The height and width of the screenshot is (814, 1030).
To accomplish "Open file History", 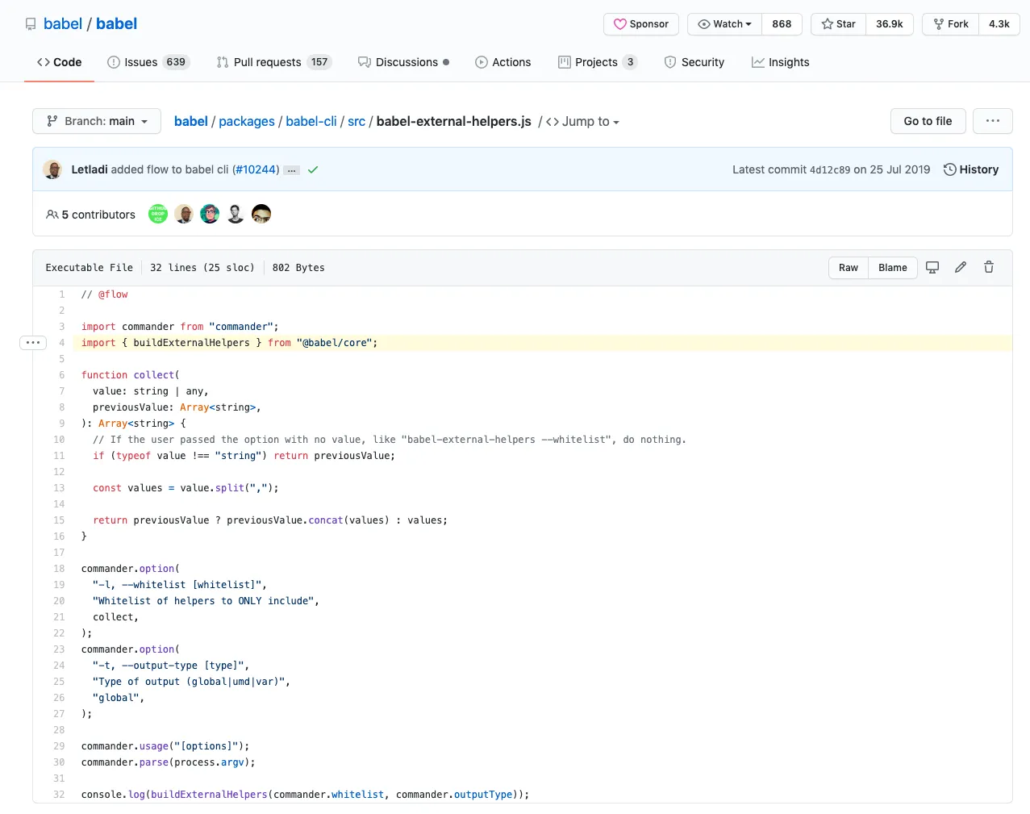I will (x=971, y=169).
